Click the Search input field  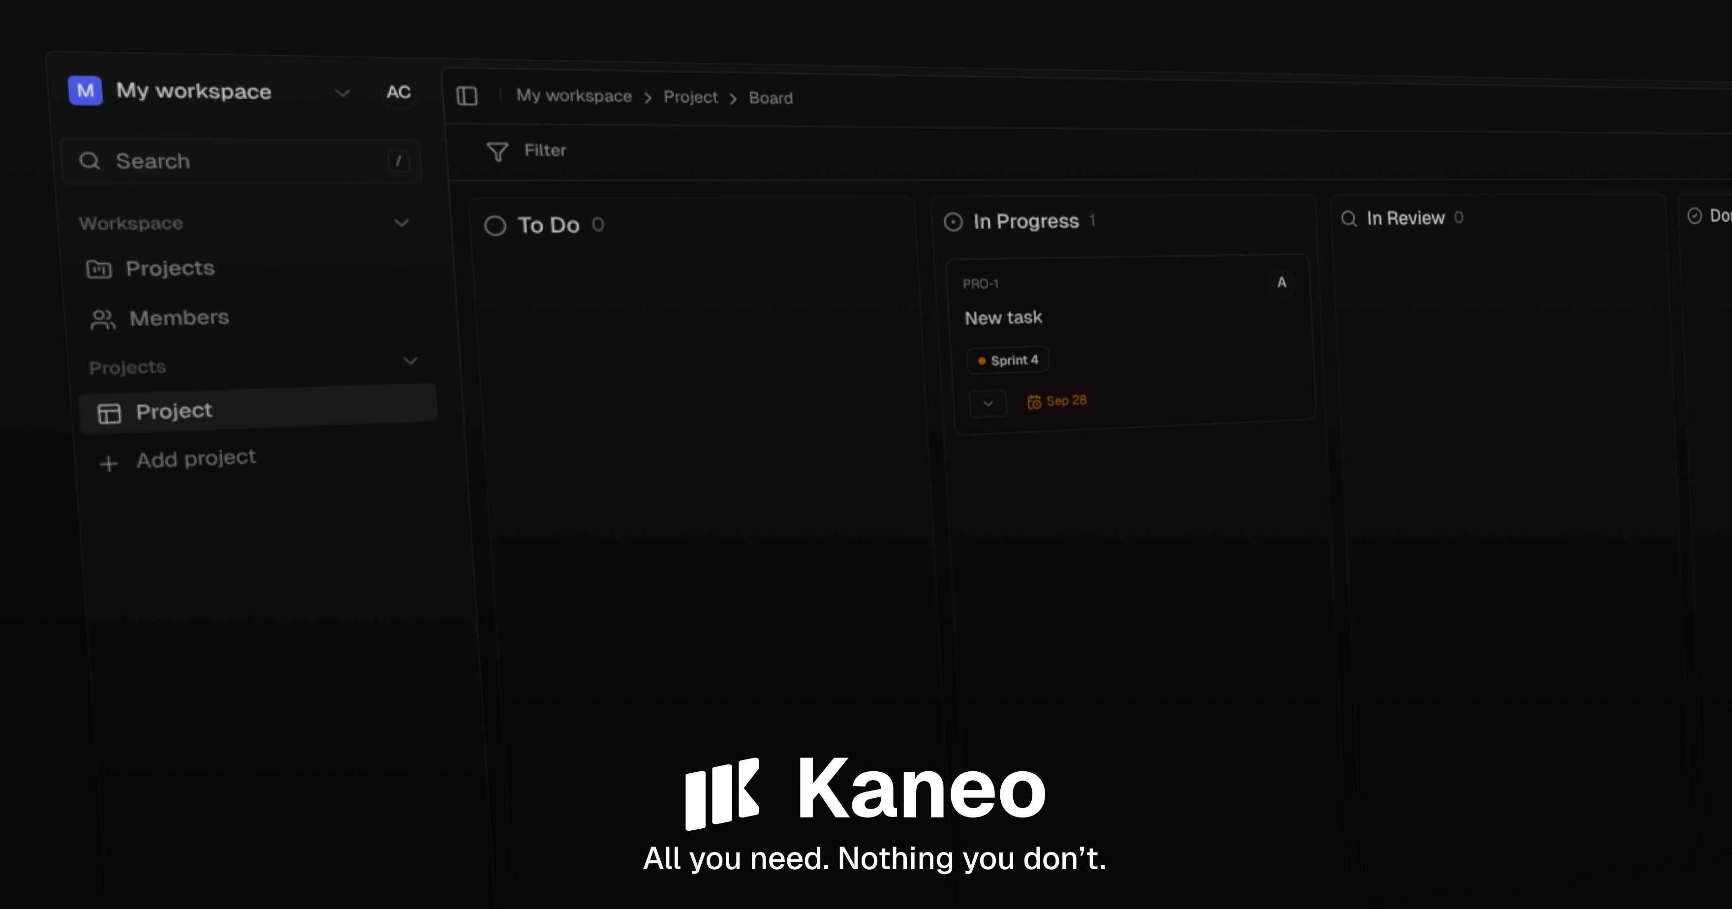(242, 161)
